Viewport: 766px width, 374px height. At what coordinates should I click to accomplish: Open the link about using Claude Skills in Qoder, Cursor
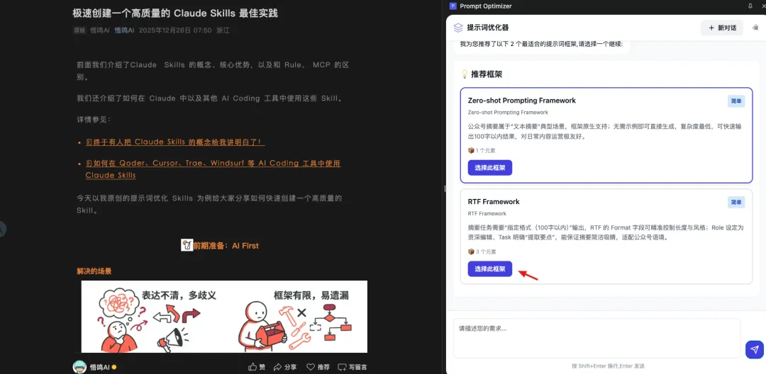(213, 169)
